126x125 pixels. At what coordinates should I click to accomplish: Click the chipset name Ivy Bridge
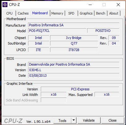point(74,38)
